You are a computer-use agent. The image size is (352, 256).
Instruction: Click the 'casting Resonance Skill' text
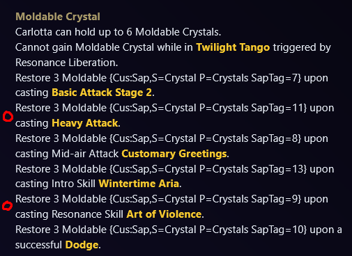[x=69, y=214]
